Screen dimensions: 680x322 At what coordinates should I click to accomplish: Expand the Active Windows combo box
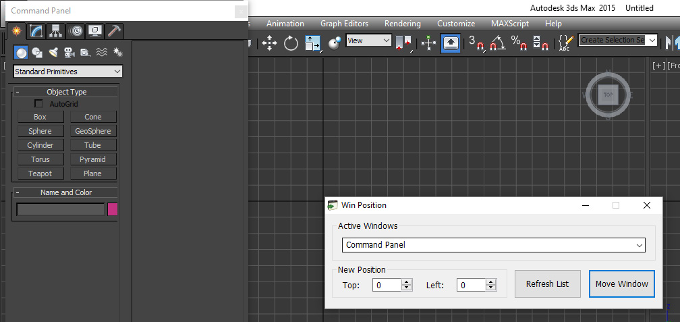pyautogui.click(x=639, y=245)
